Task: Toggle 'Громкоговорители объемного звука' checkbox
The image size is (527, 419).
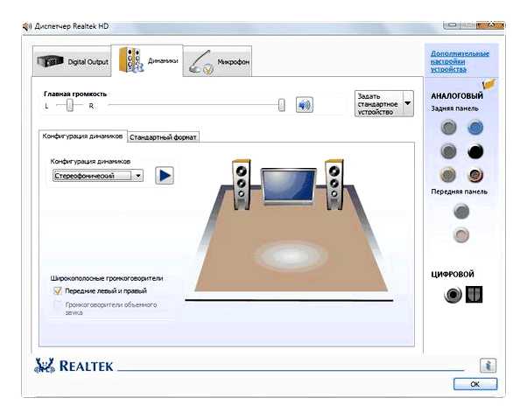Action: click(58, 305)
